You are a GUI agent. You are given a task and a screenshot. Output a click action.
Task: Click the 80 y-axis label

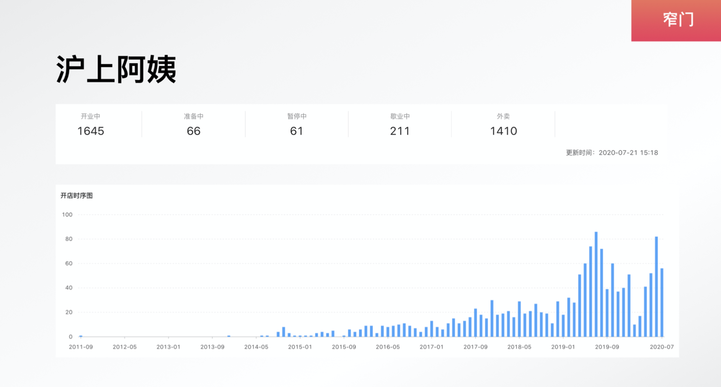point(69,239)
